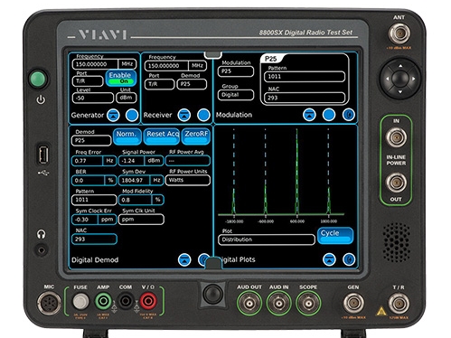Collapse the Digital Demod tile arrow icon
451x338 pixels.
(184, 259)
